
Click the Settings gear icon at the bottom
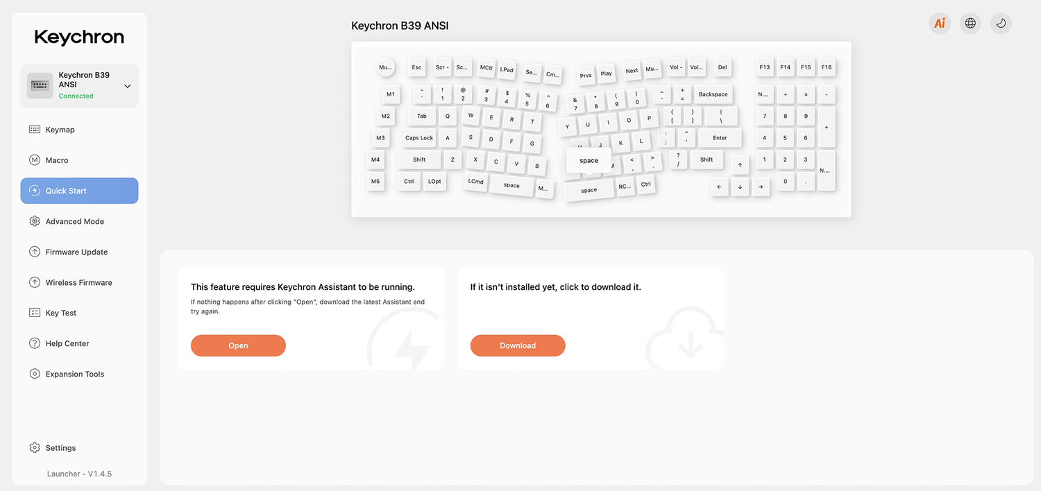tap(35, 448)
